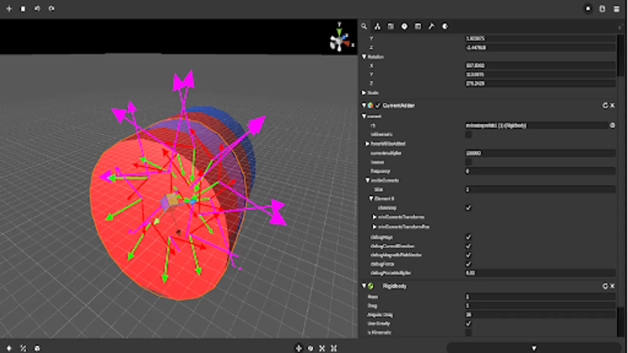628x353 pixels.
Task: Collapse the group just under the CurrentAdder header
Action: pos(364,116)
